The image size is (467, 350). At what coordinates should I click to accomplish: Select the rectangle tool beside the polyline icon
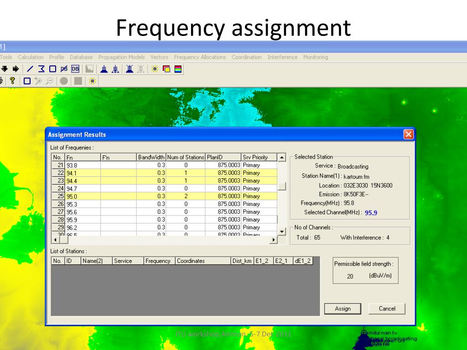(53, 69)
